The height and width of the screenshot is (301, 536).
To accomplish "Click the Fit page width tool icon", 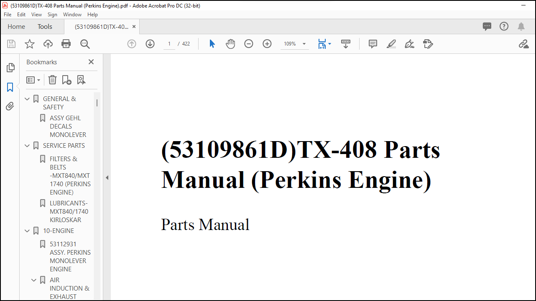I will point(322,44).
